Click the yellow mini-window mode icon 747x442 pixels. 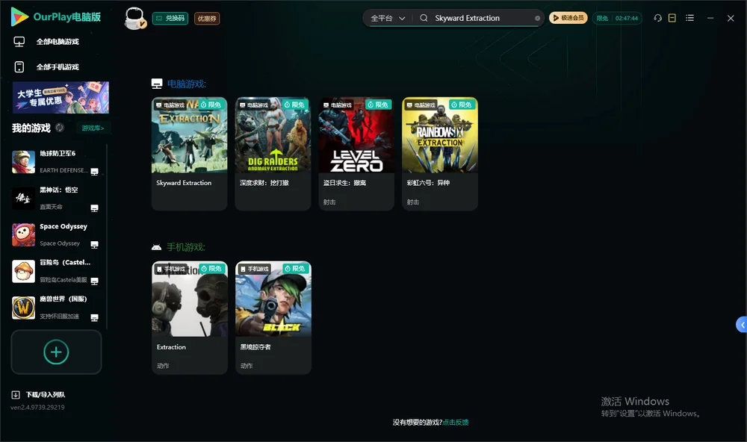click(672, 18)
